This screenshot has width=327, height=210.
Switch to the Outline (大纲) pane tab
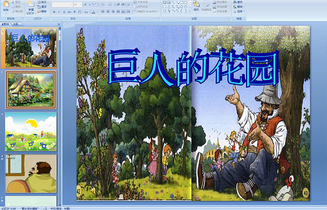tap(15, 24)
